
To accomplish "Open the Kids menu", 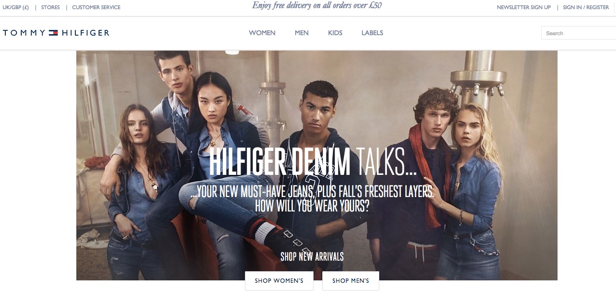I will 335,33.
